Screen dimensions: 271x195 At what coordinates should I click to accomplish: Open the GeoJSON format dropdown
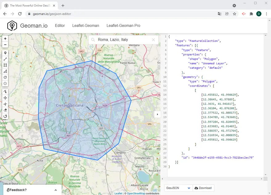[178, 188]
